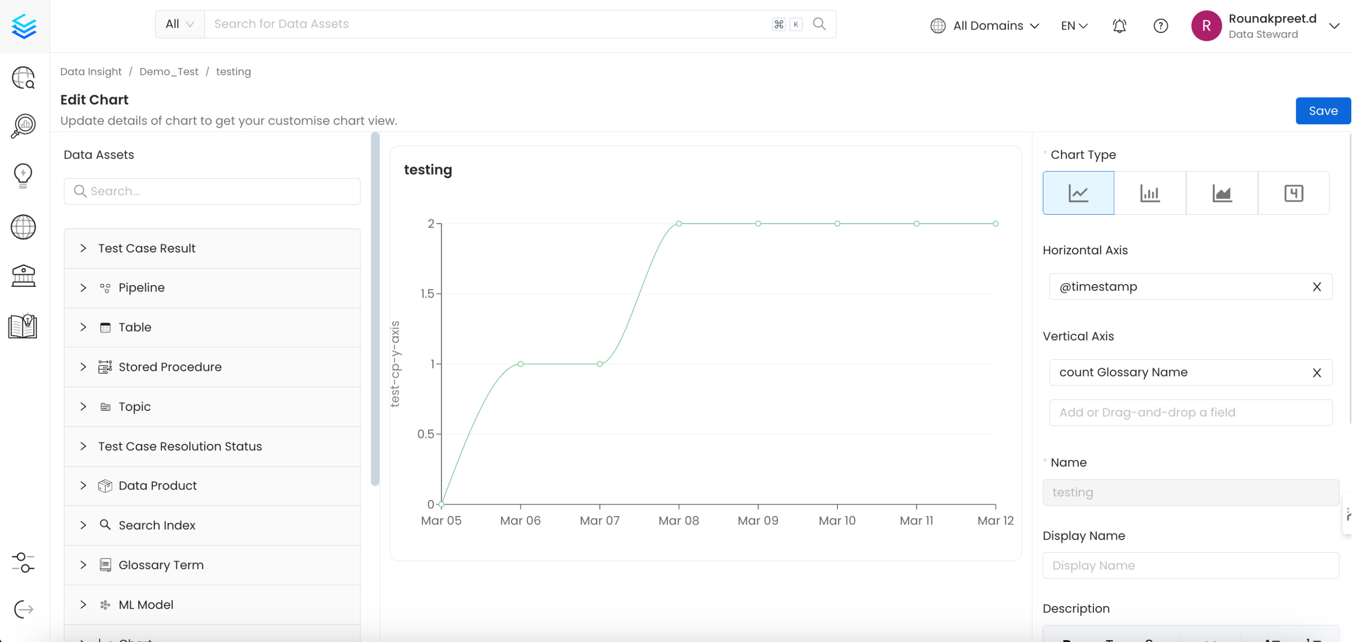Open the All Domains dropdown
1355x642 pixels.
(986, 25)
